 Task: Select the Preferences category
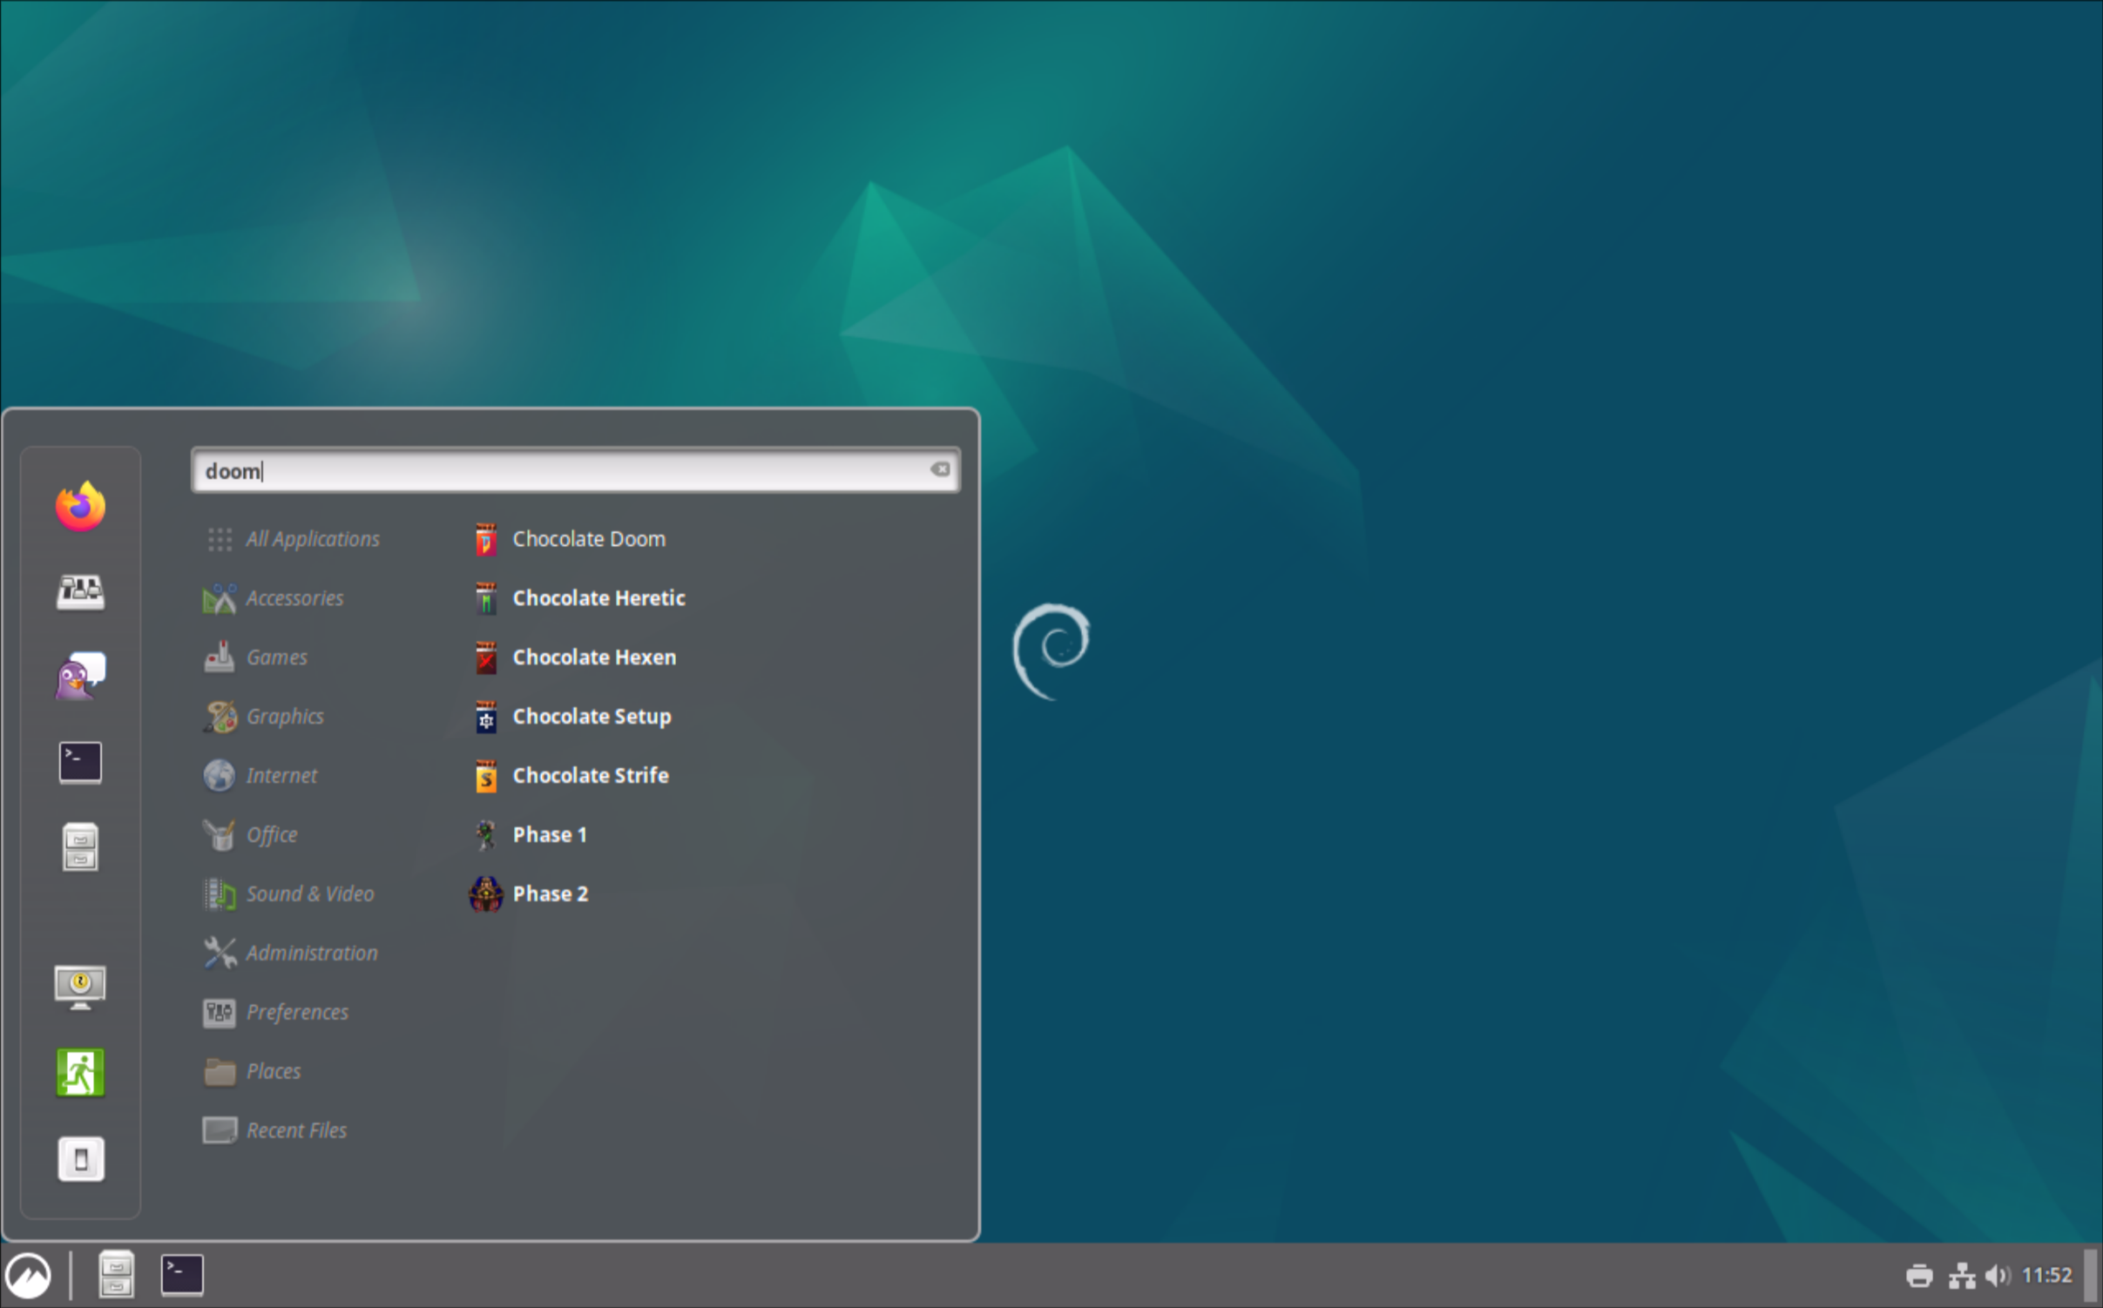point(296,1012)
